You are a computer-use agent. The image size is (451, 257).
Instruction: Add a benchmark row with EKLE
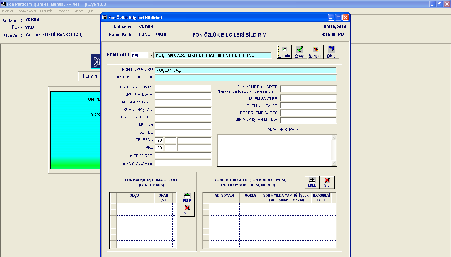coord(187,198)
